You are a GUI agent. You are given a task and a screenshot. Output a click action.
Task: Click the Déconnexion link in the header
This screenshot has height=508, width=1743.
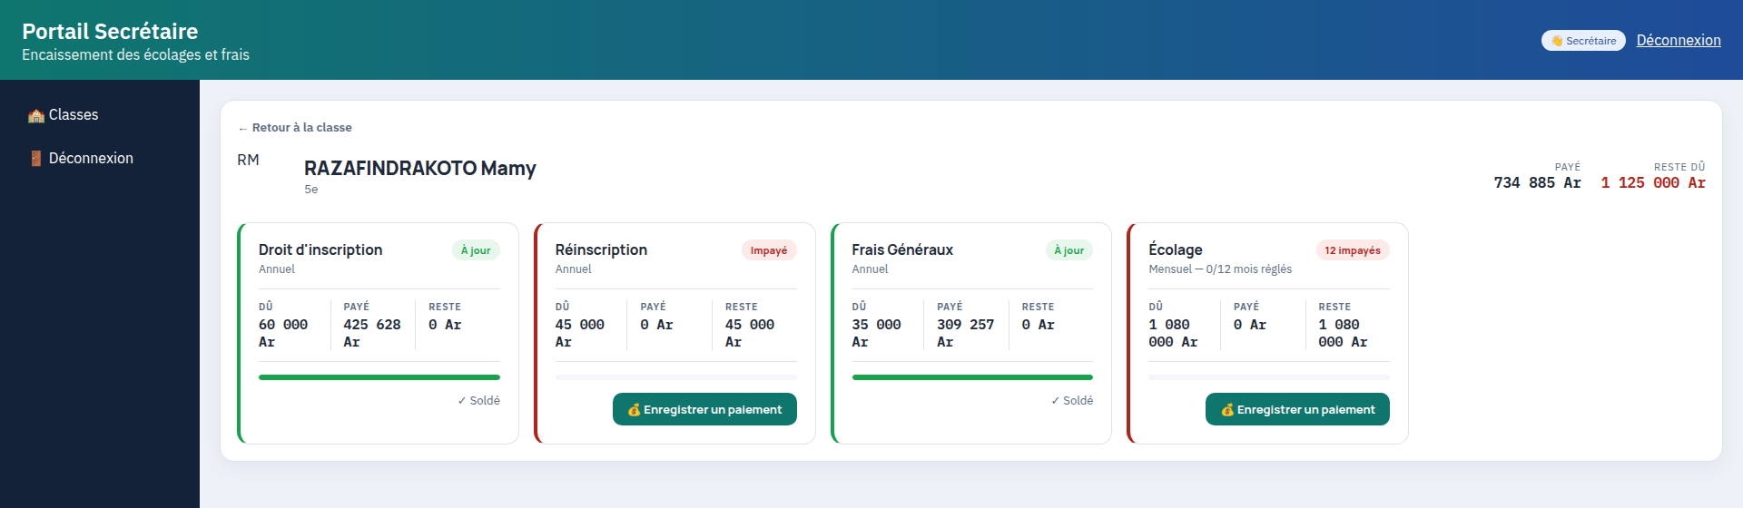click(1679, 40)
